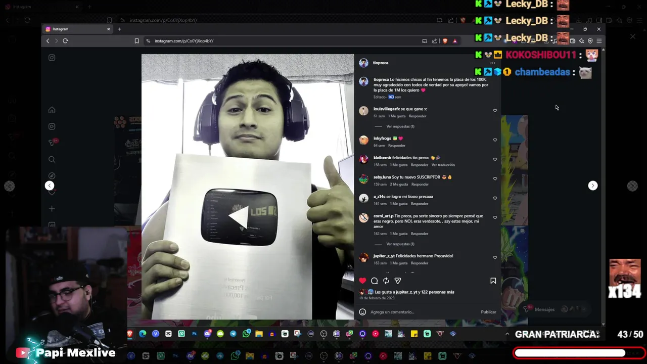Open inkyfrogs' profile from the comments

[x=382, y=138]
